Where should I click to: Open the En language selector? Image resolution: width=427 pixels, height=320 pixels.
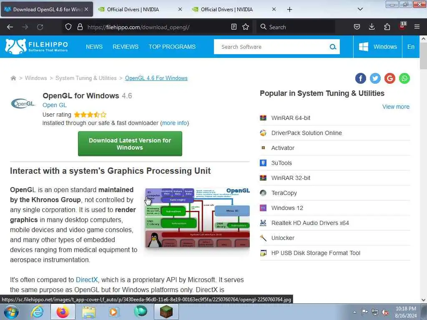411,47
